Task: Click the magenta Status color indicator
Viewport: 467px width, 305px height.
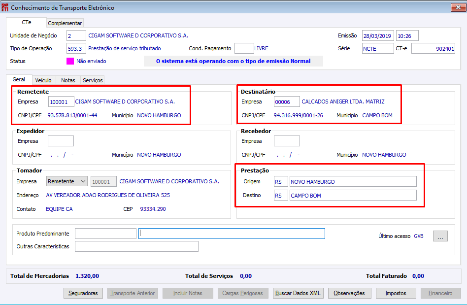Action: (70, 61)
